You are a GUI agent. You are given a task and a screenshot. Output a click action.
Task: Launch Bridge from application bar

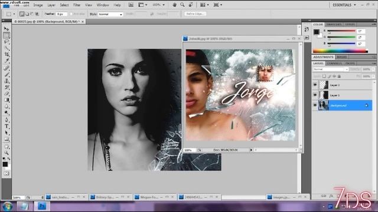(x=131, y=5)
